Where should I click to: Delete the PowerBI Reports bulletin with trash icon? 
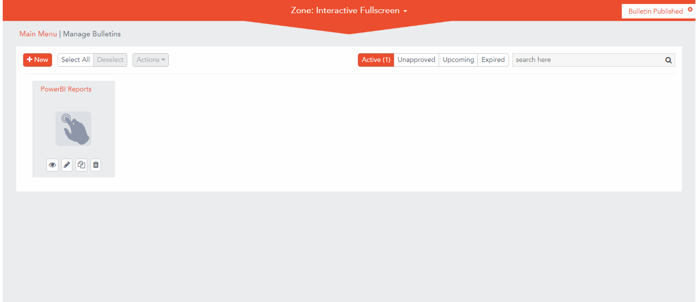pos(96,165)
